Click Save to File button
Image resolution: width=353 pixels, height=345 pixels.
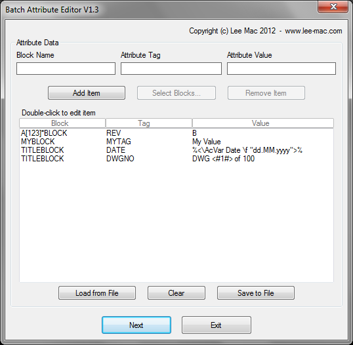point(256,293)
